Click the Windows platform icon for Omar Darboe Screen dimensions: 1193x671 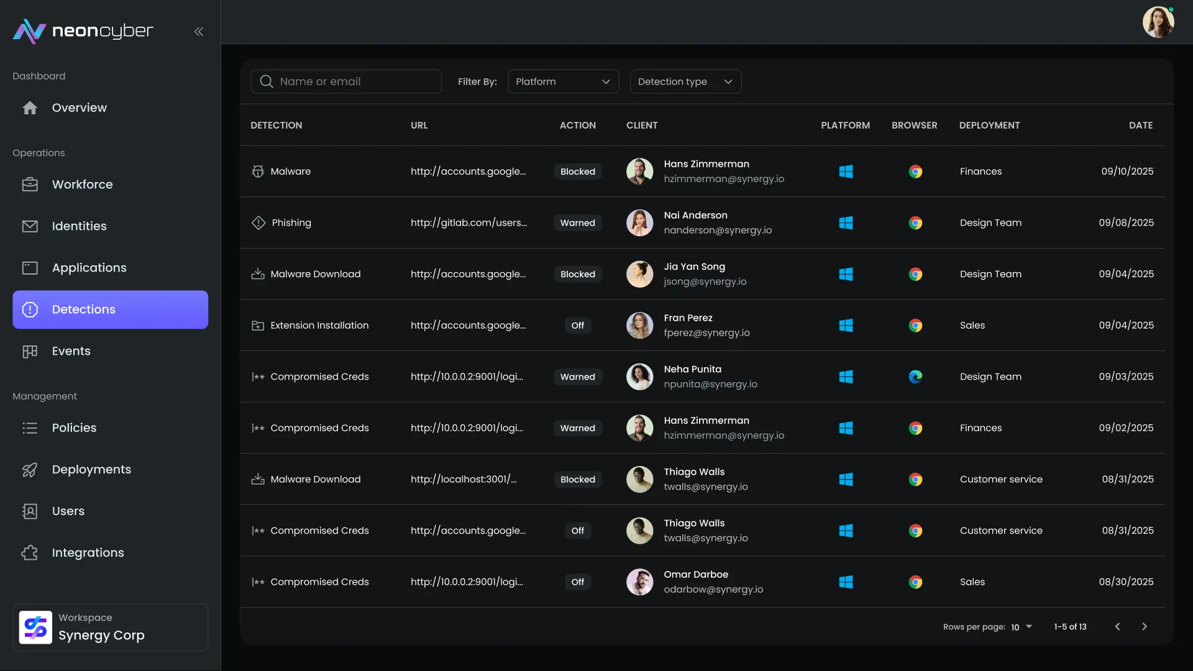coord(846,582)
